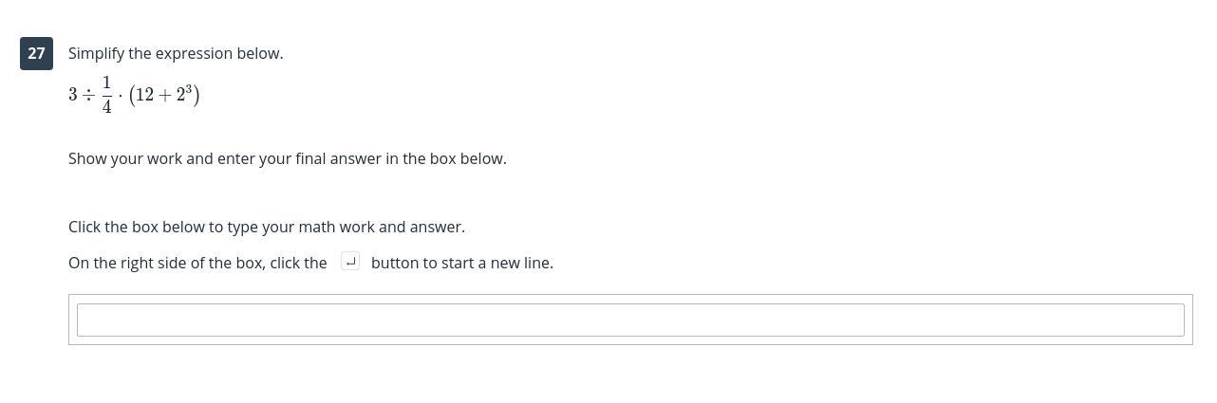
Task: Click the new line return icon
Action: (x=350, y=261)
